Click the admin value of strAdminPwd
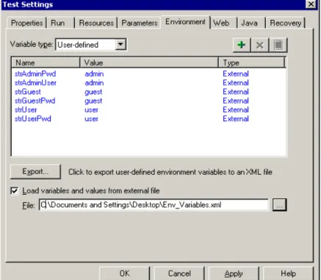 click(x=94, y=73)
